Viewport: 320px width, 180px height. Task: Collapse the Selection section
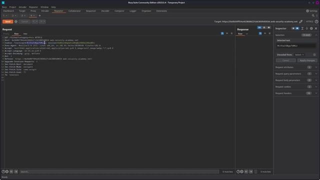pos(316,35)
